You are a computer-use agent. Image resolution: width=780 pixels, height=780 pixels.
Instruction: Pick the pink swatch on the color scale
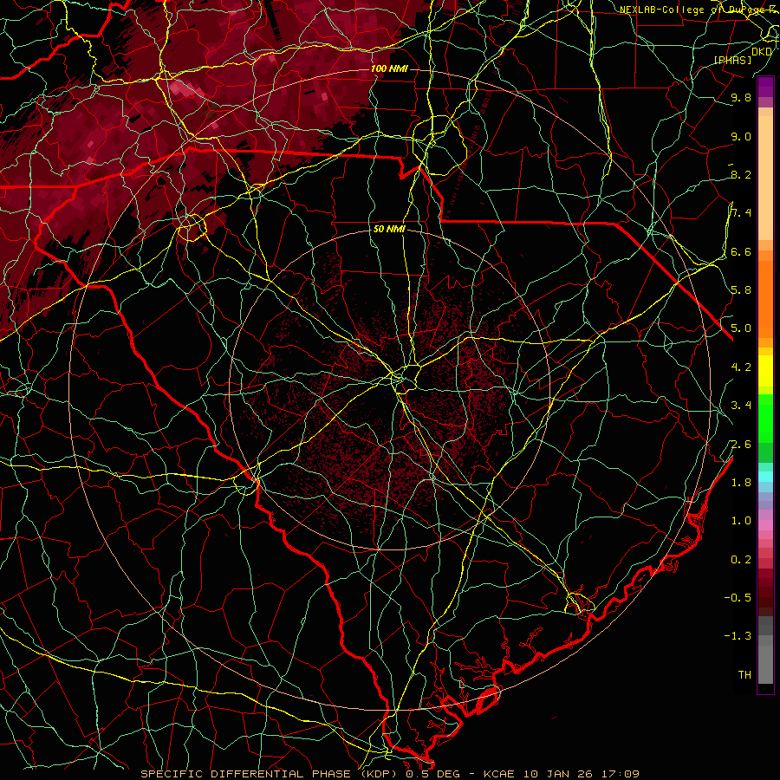pos(765,525)
